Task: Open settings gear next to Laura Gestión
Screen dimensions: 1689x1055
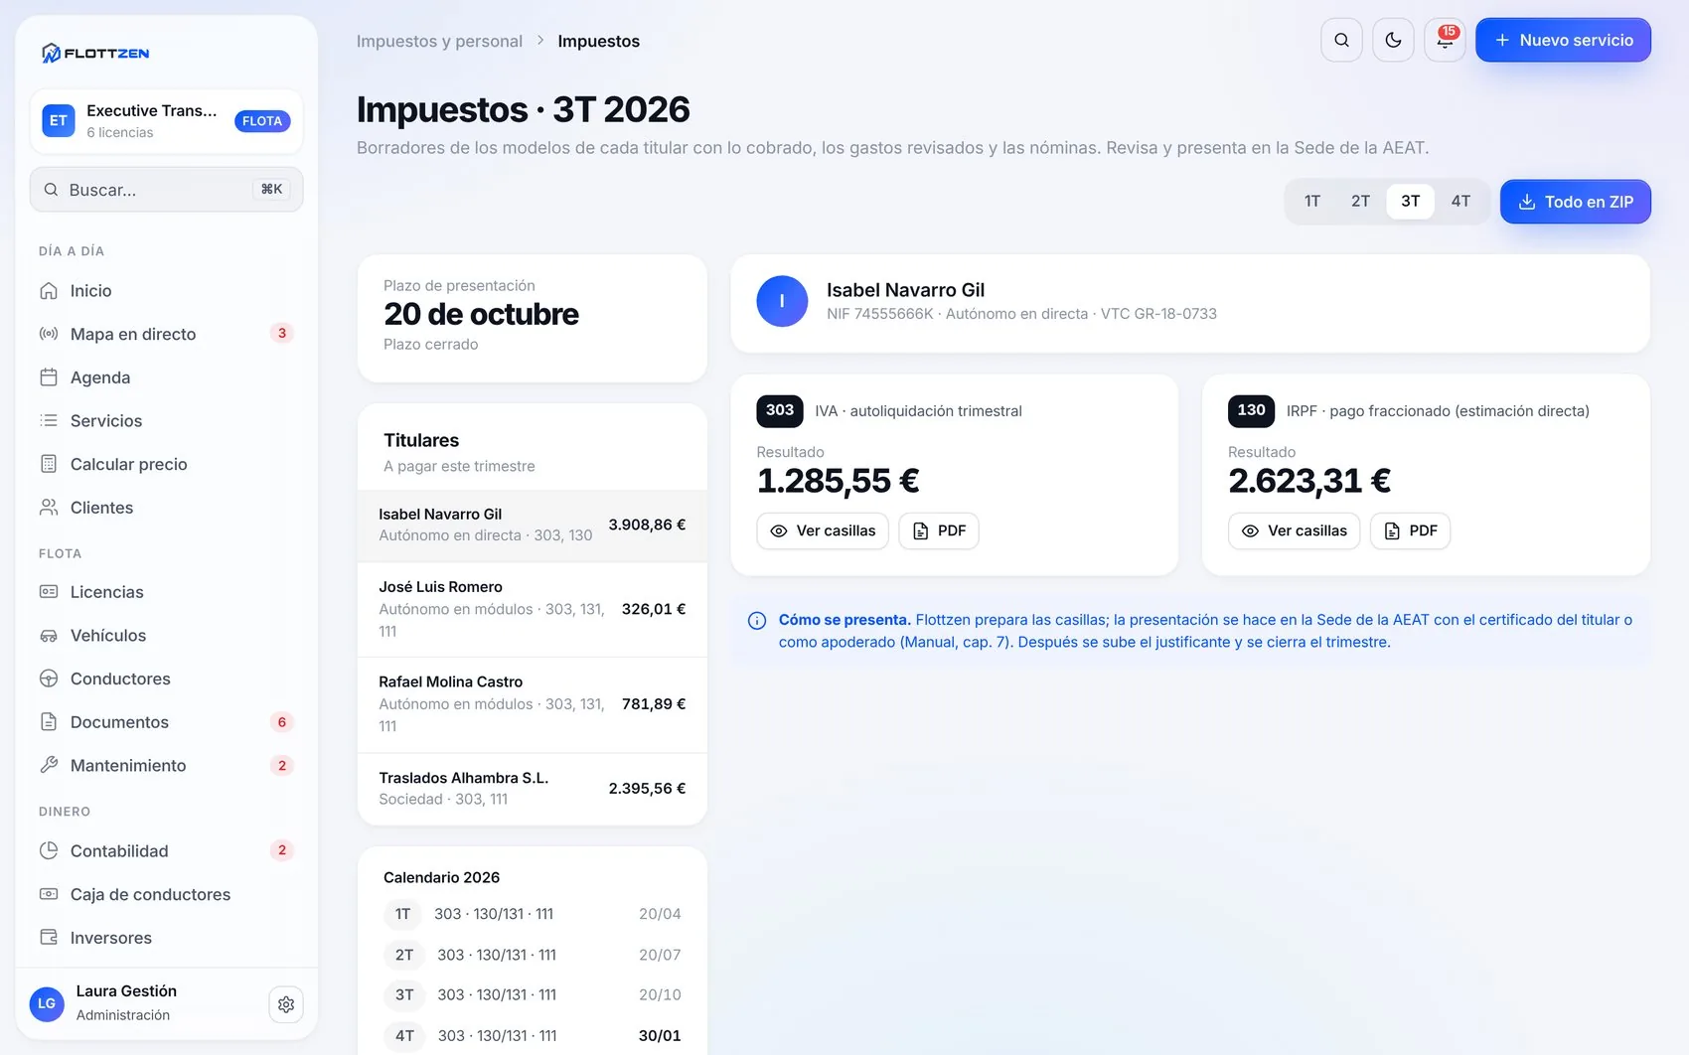Action: point(286,1004)
